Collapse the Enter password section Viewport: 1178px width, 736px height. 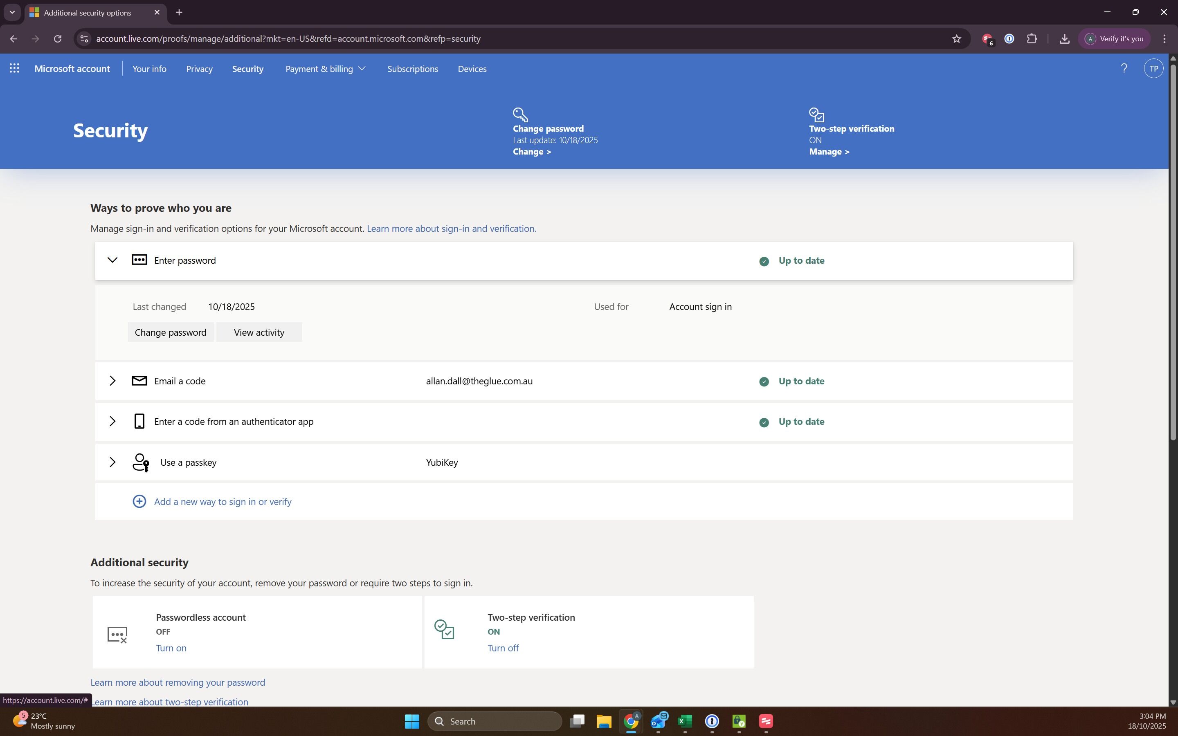(112, 260)
